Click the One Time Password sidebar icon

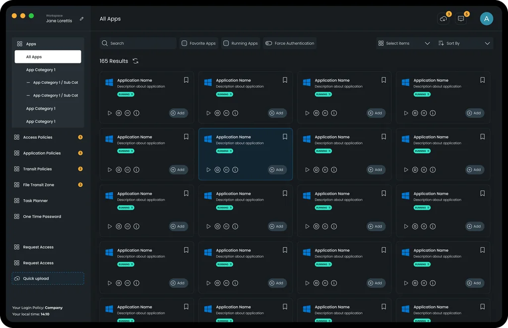click(x=17, y=217)
